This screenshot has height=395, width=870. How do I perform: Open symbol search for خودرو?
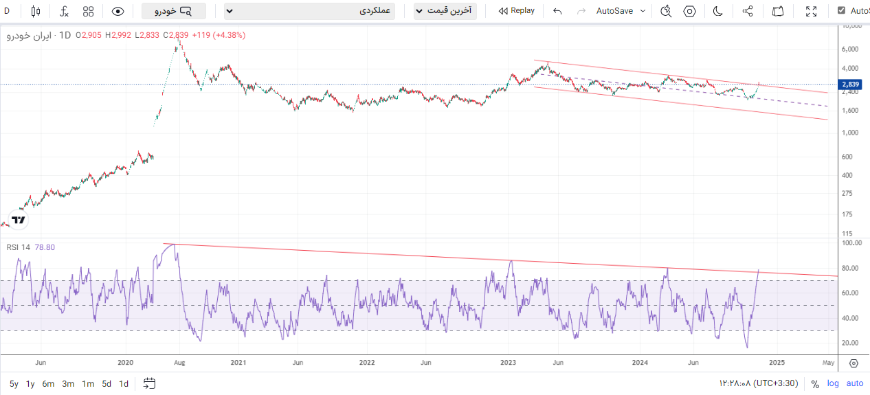pyautogui.click(x=174, y=11)
